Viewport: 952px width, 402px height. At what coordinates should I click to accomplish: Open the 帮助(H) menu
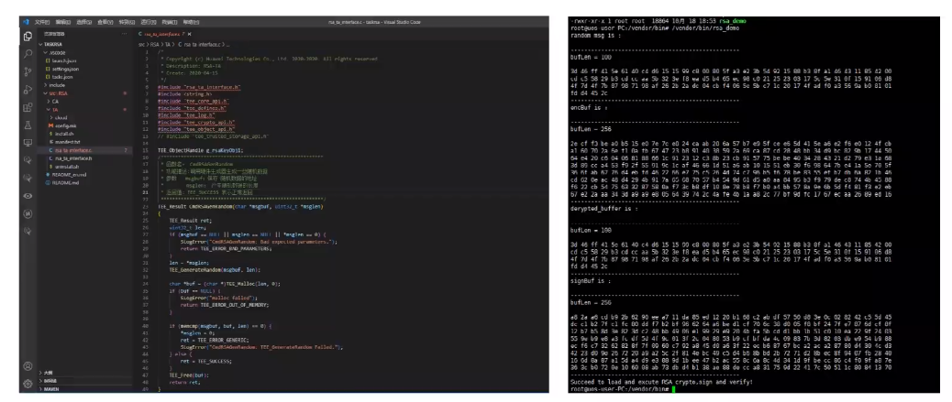(192, 22)
